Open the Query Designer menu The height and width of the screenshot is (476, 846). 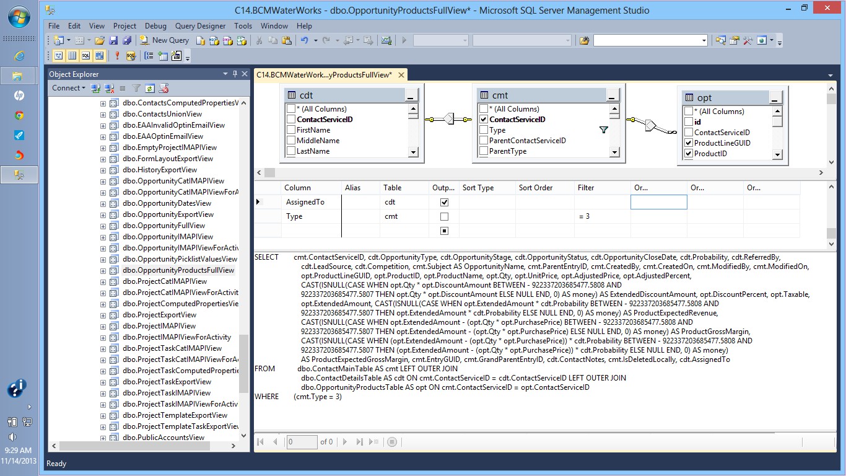[x=200, y=26]
